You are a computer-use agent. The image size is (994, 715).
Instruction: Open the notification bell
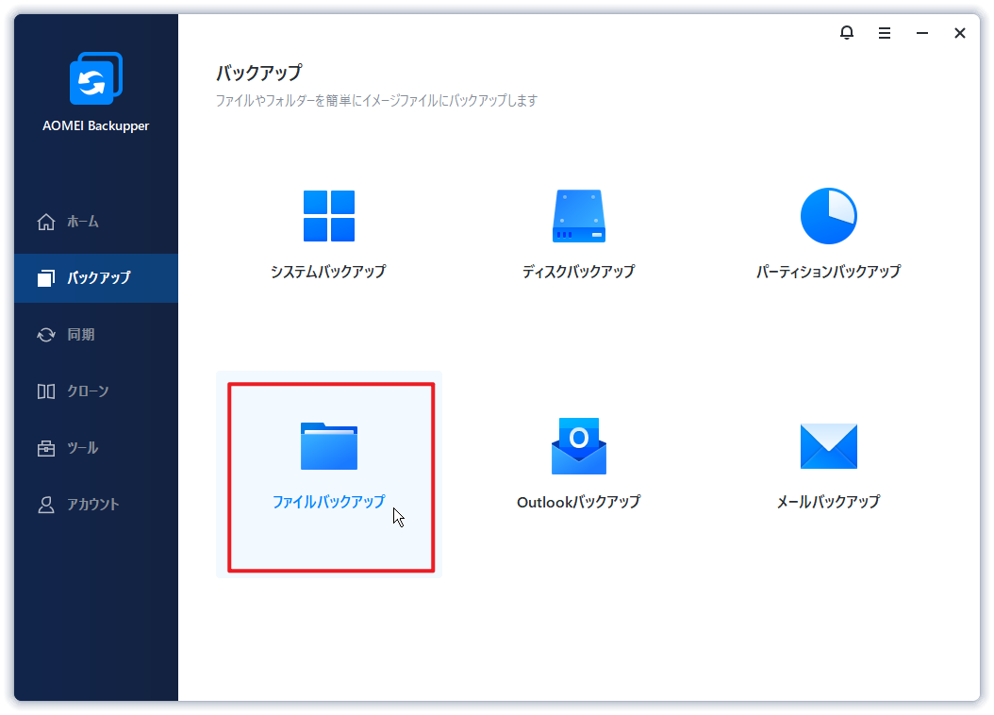point(846,32)
